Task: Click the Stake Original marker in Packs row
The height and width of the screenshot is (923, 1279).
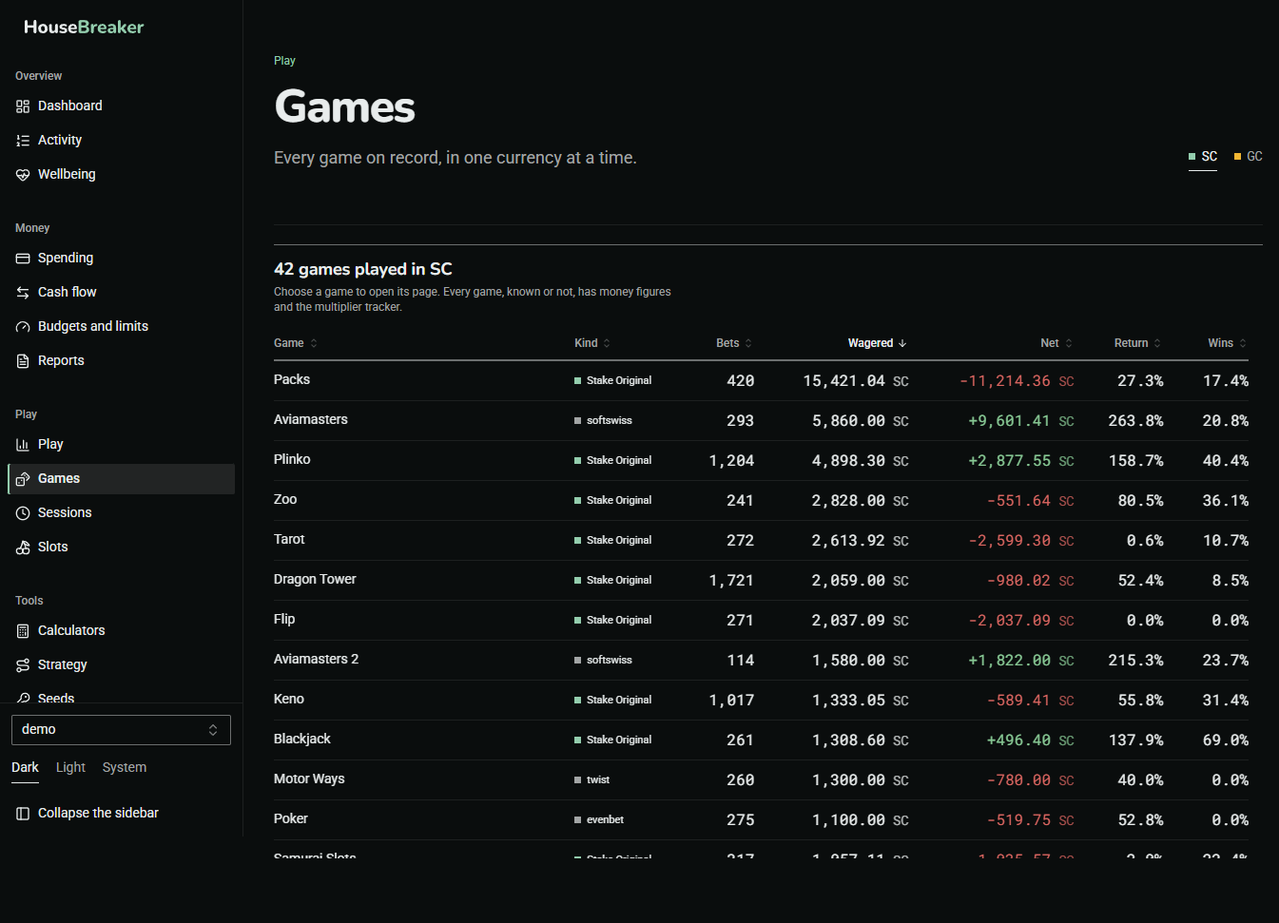Action: tap(577, 381)
